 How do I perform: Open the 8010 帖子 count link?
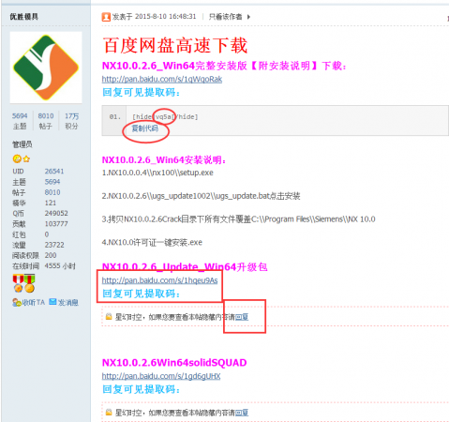pos(46,116)
